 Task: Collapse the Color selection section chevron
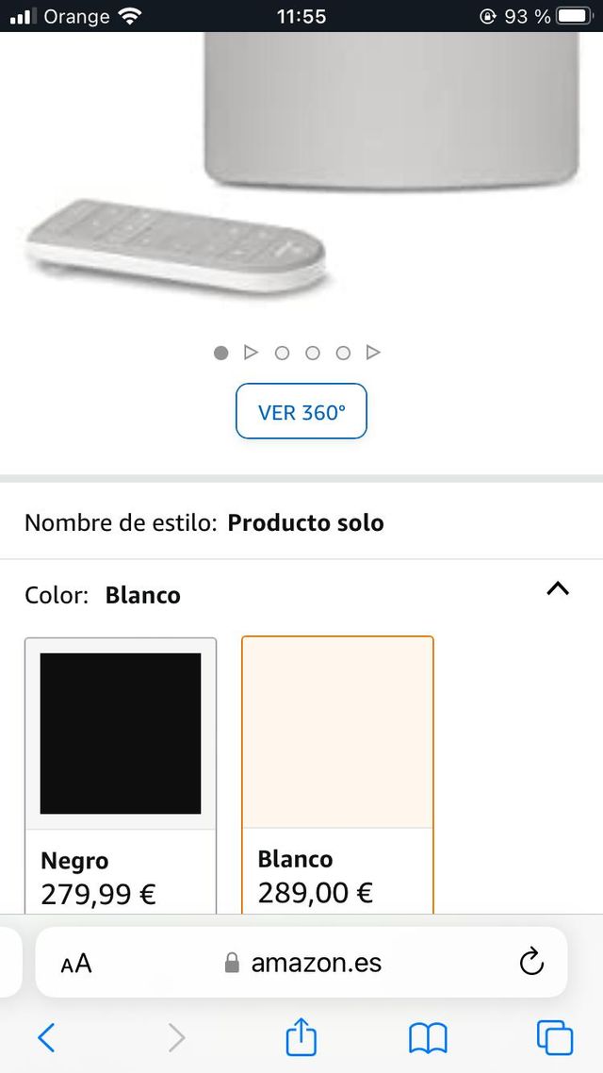558,589
